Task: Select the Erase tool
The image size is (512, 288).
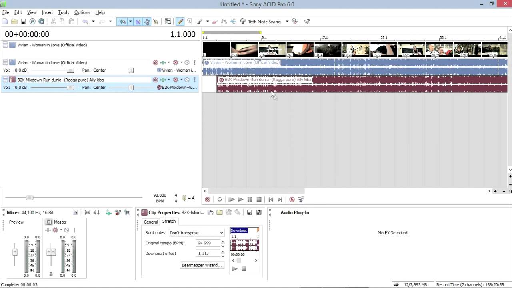Action: 215,22
